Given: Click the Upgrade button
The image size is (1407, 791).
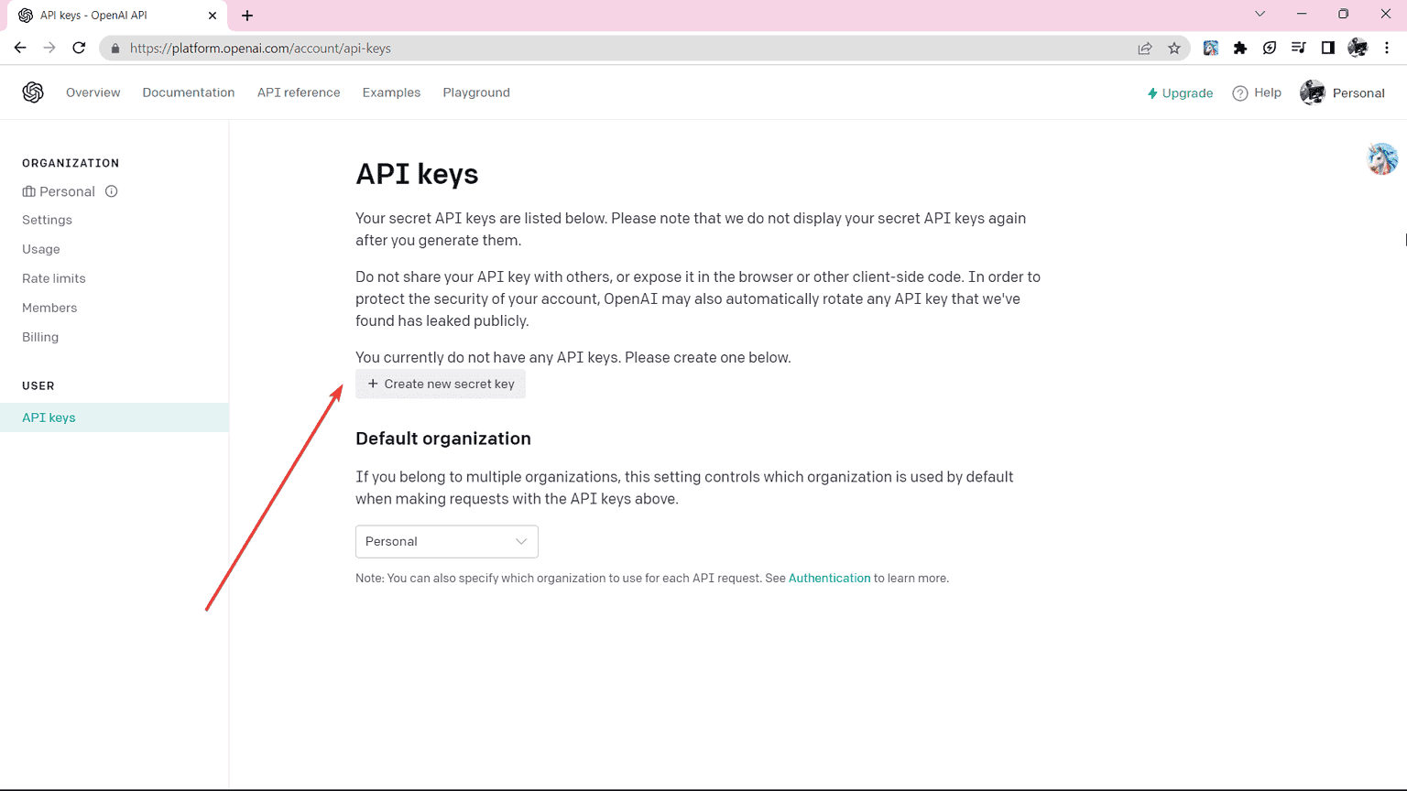Looking at the screenshot, I should pos(1180,93).
